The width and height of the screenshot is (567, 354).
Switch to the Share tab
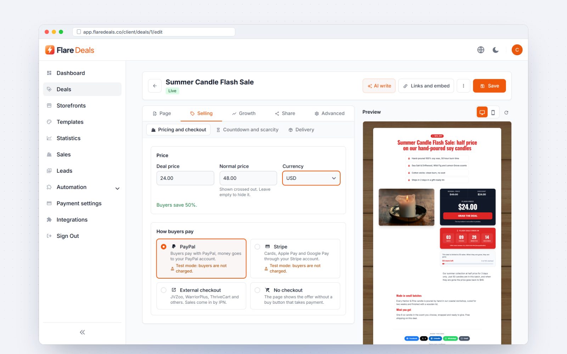tap(285, 113)
